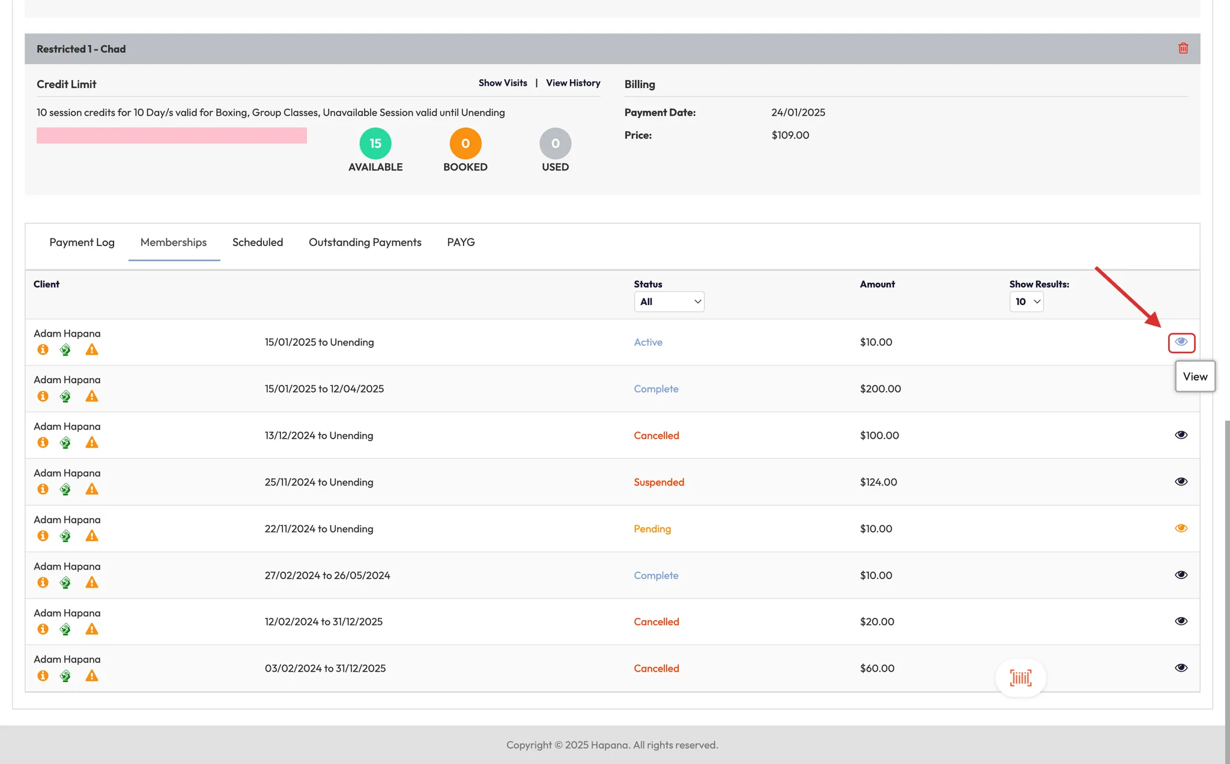Click the barcode scanner floating button
This screenshot has height=764, width=1230.
pyautogui.click(x=1020, y=678)
